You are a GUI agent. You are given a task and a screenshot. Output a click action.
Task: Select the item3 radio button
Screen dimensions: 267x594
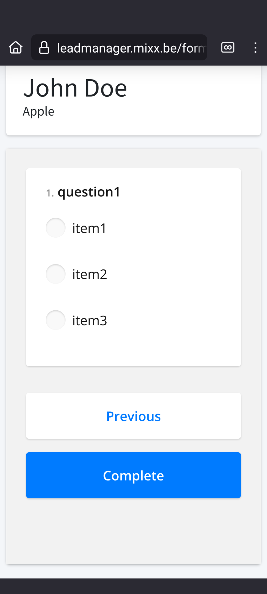56,320
